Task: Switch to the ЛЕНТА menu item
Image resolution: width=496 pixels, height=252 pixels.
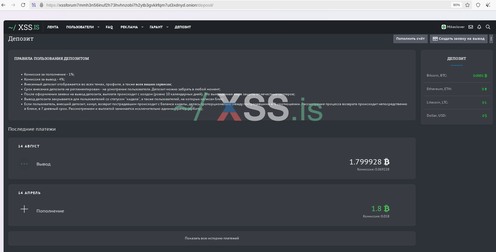Action: click(53, 27)
